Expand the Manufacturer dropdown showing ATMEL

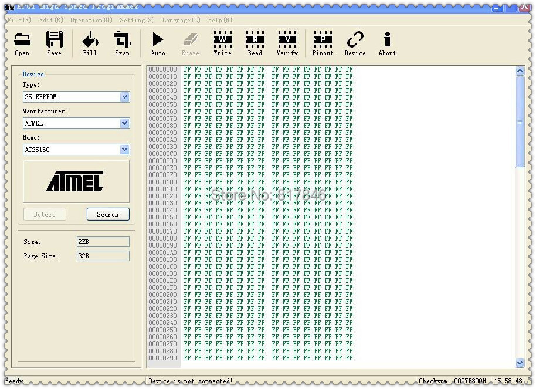click(x=124, y=123)
